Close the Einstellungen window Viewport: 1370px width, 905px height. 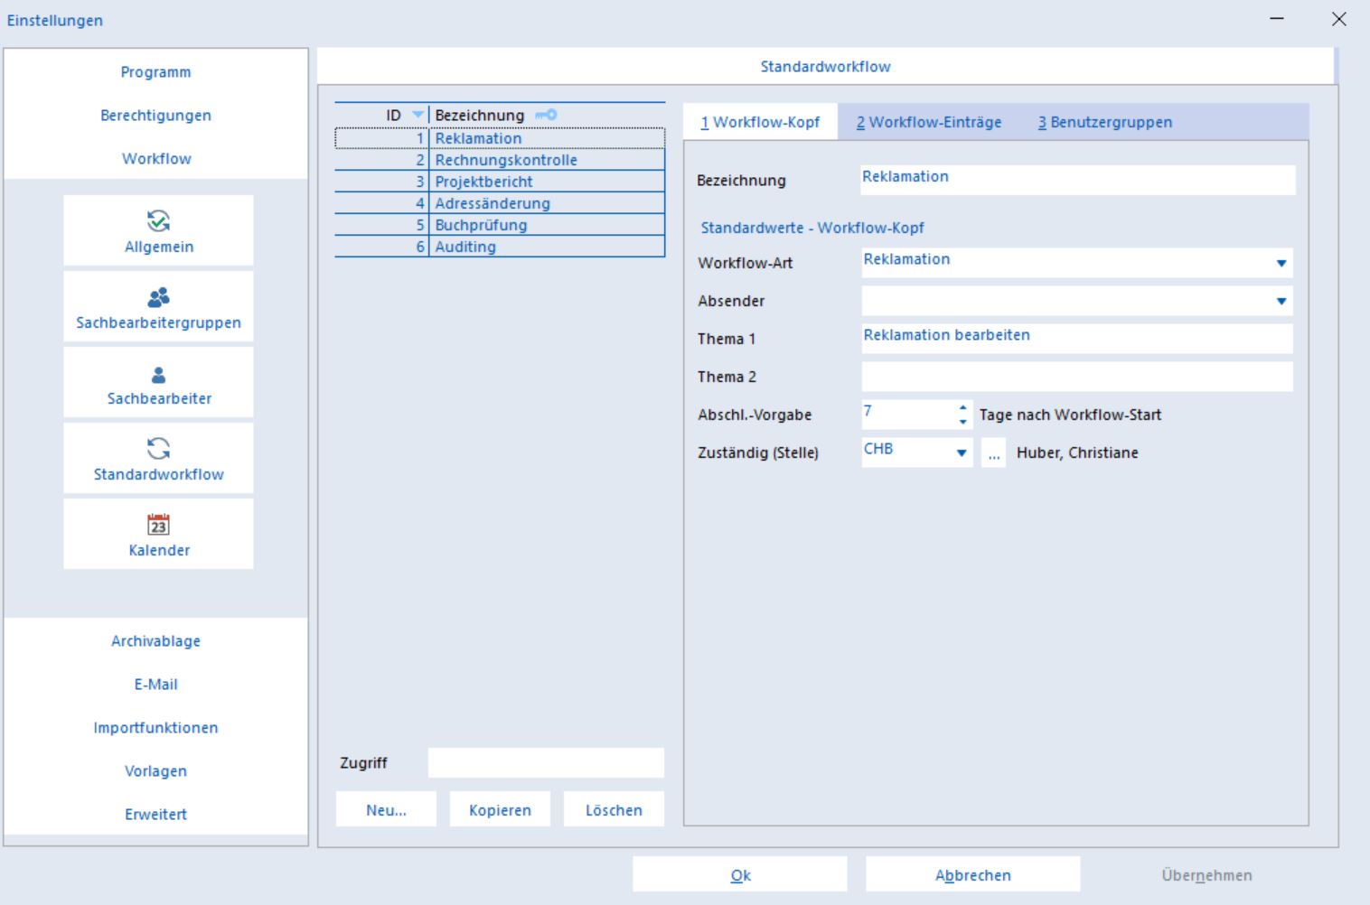[x=1339, y=19]
